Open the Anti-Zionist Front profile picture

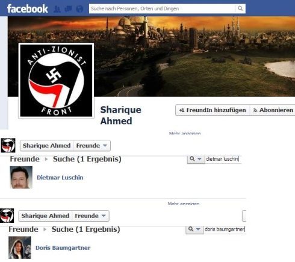(56, 81)
